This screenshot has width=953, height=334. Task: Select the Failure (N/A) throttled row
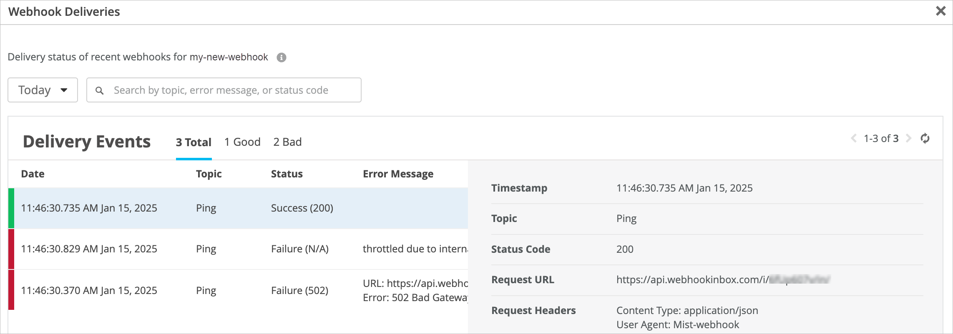(x=238, y=249)
